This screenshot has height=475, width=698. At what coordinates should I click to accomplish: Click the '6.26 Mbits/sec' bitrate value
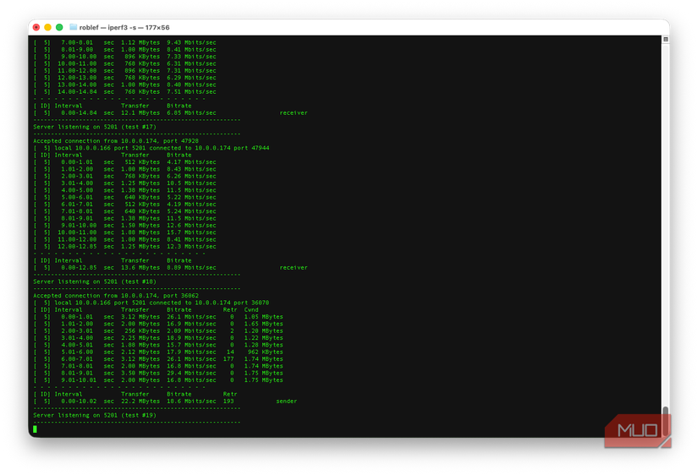(x=191, y=176)
